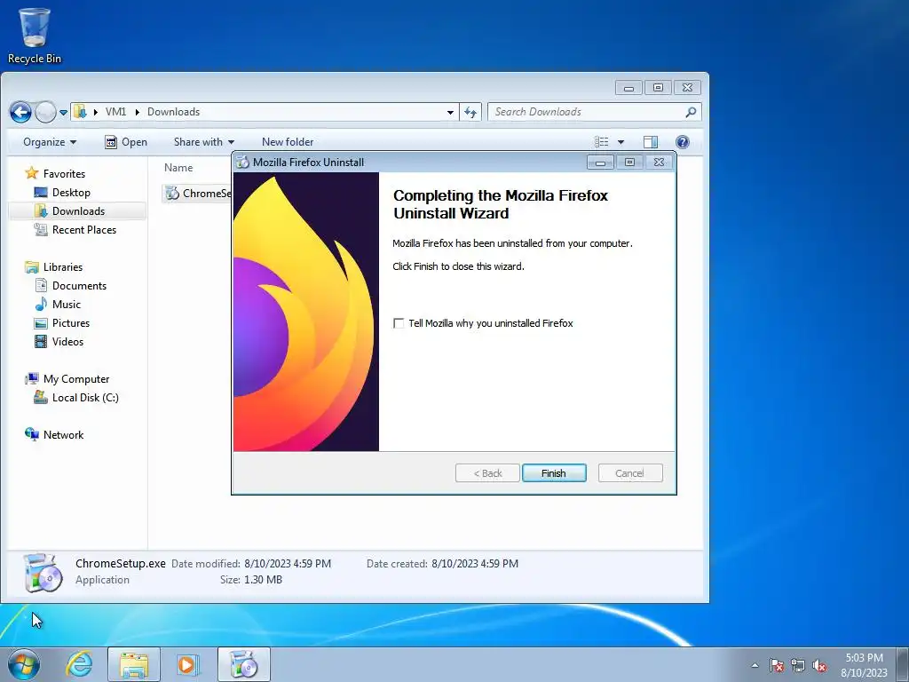
Task: Select Libraries in the navigation pane
Action: coord(54,266)
